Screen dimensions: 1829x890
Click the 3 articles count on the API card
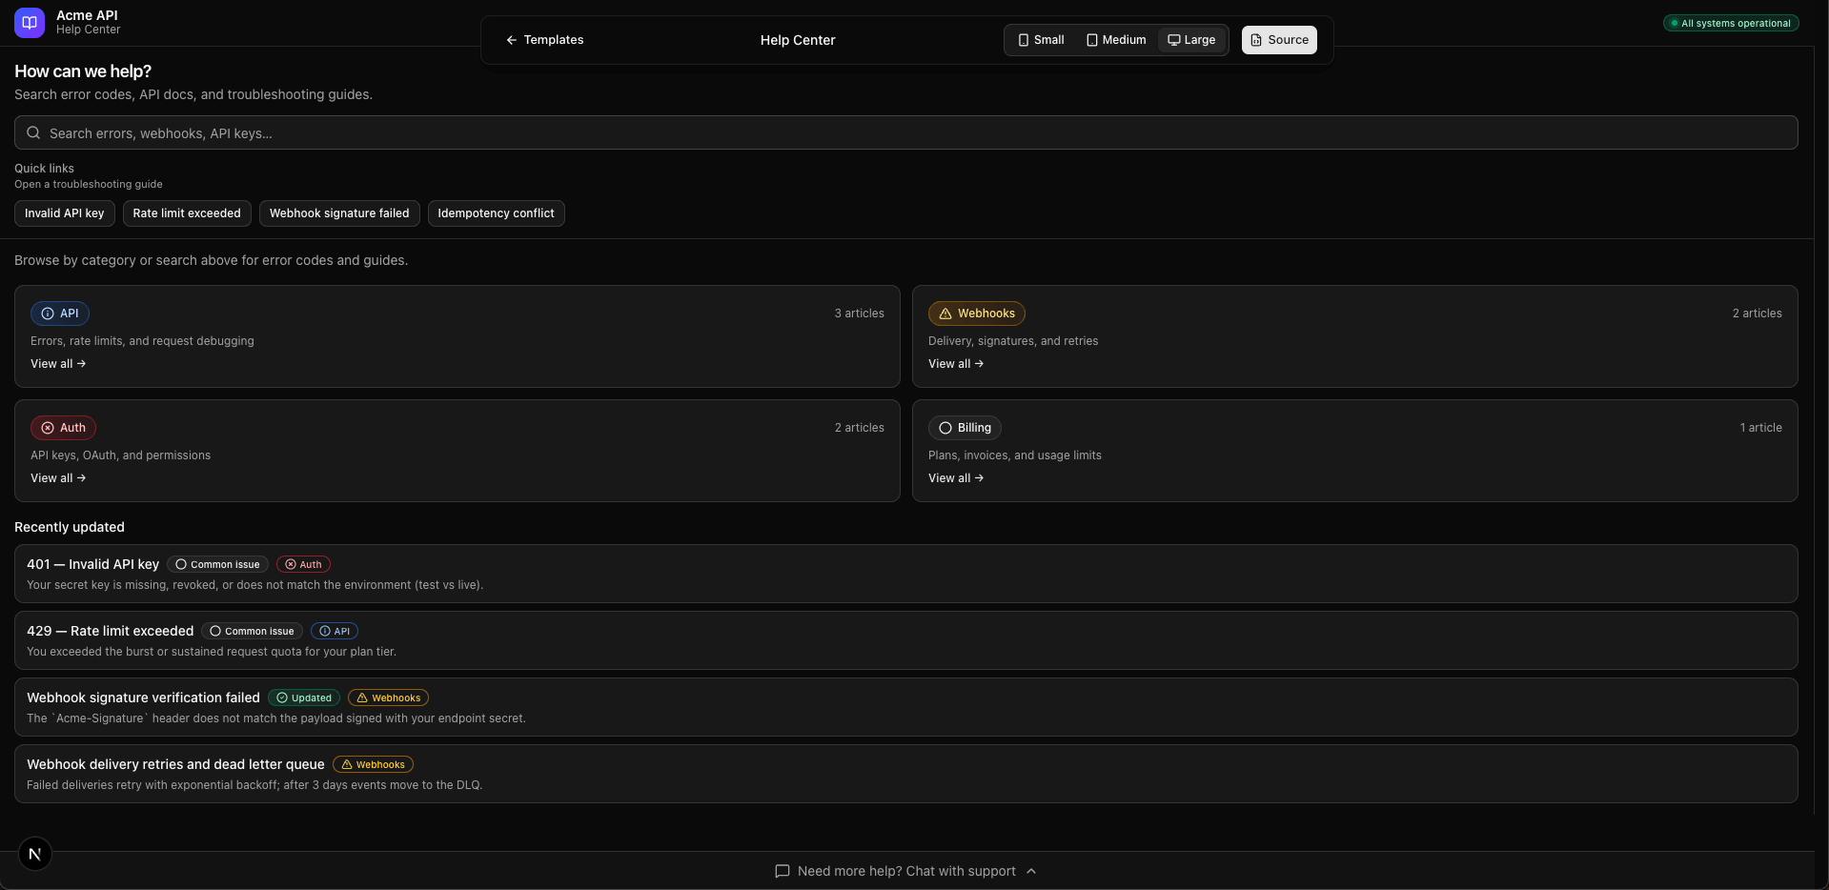click(860, 314)
